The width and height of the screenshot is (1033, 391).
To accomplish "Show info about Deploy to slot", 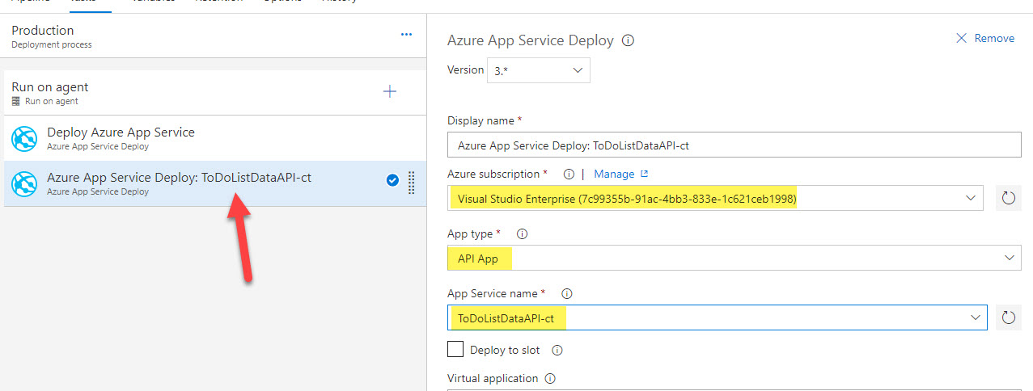I will click(557, 351).
